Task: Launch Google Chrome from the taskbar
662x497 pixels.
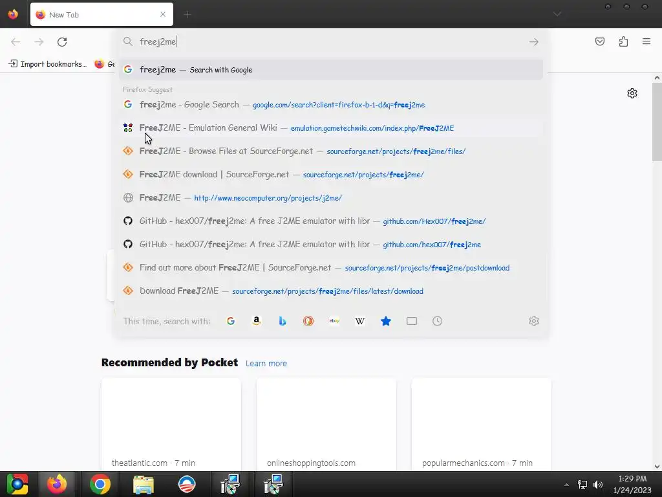Action: 100,484
